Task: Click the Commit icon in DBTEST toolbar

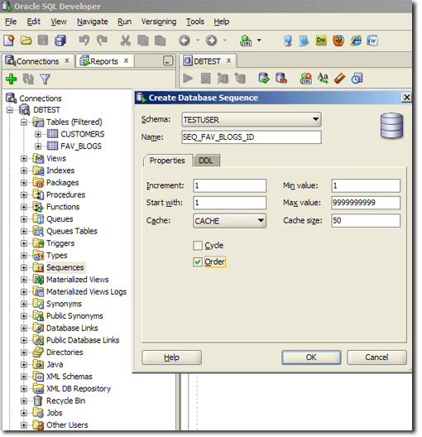Action: 263,79
